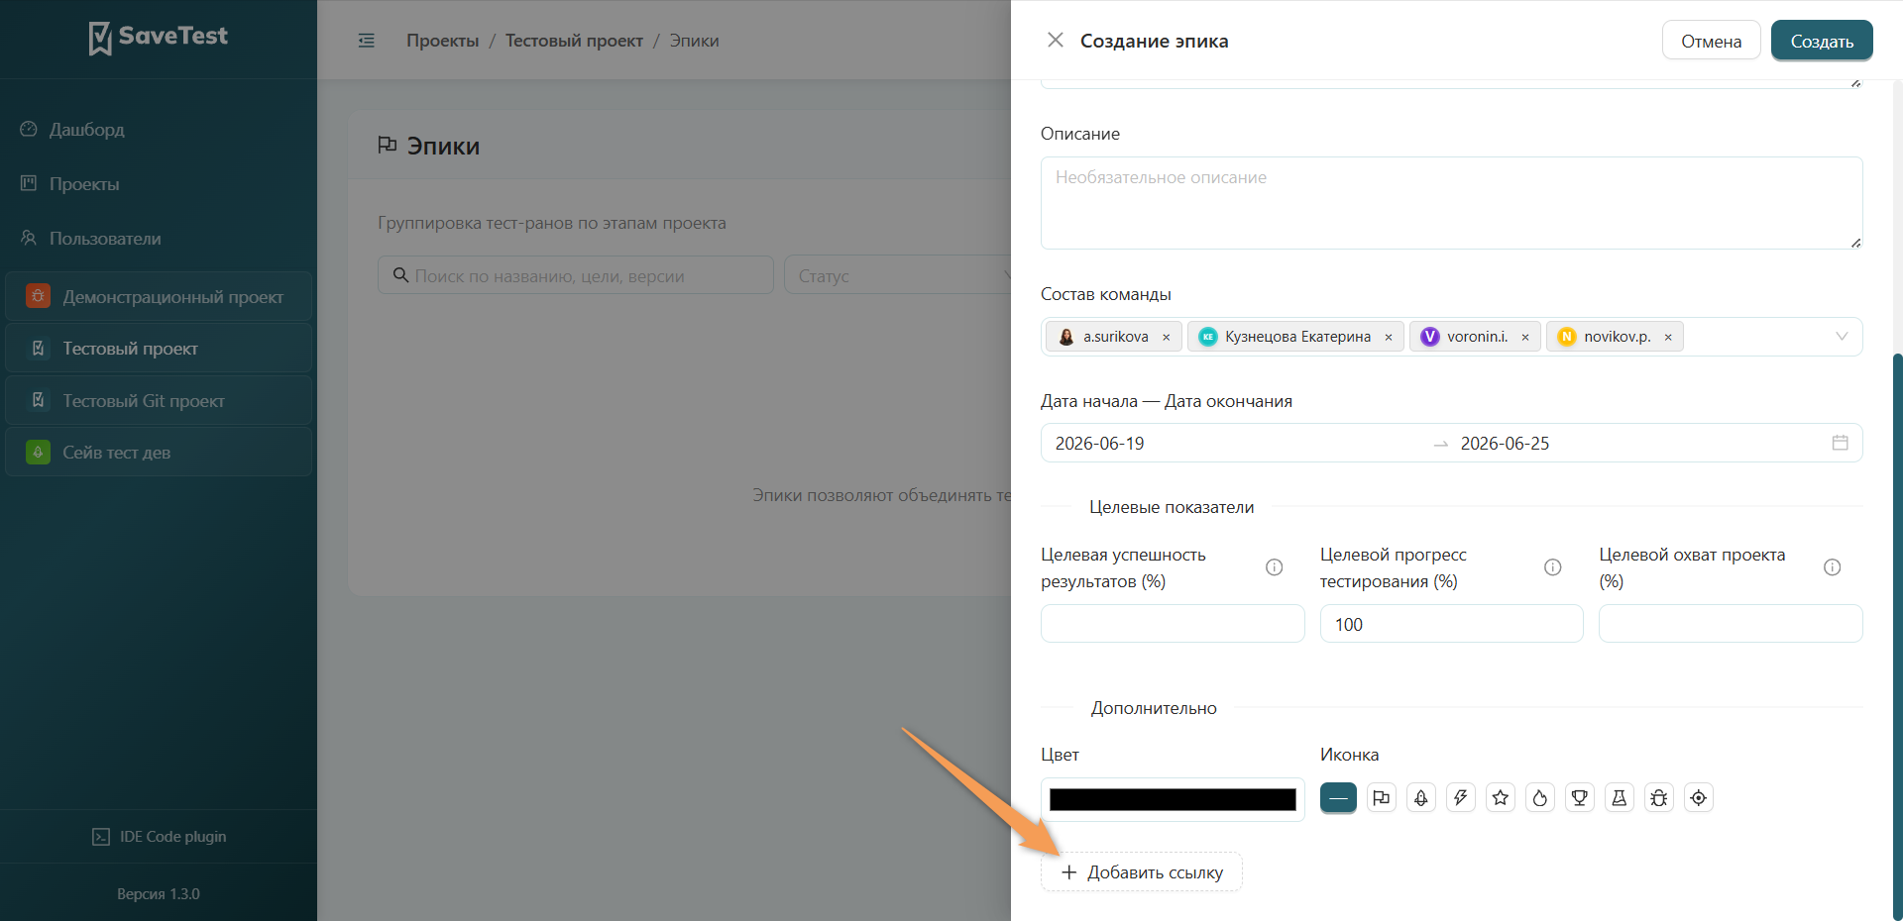Click Создать button

point(1822,41)
